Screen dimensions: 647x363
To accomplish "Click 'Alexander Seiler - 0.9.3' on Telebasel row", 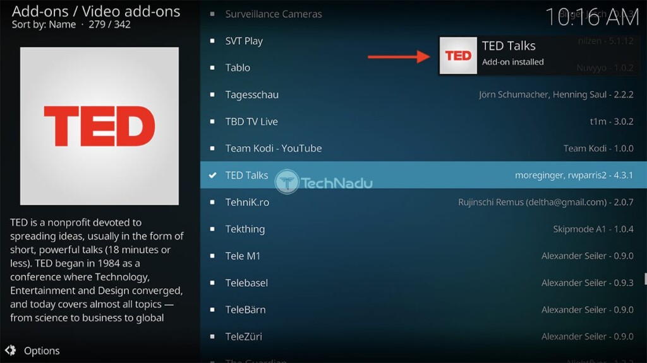I will point(587,283).
